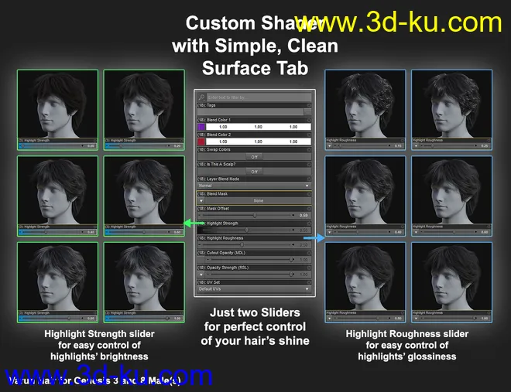Screen dimensions: 511x392
Task: Click the plus on Highlight Roughness slider
Action: (x=293, y=244)
